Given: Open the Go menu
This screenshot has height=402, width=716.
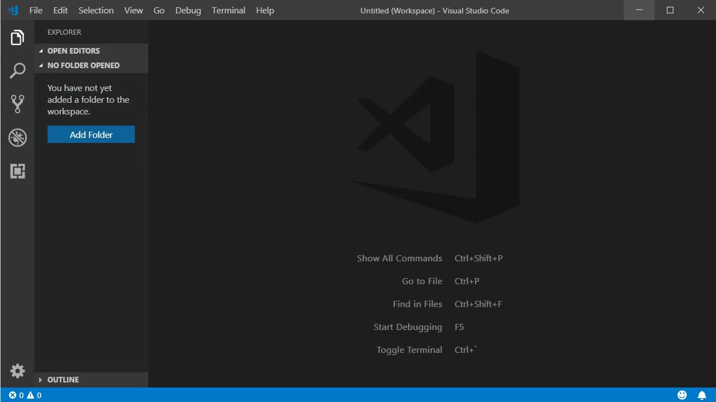Looking at the screenshot, I should point(159,10).
